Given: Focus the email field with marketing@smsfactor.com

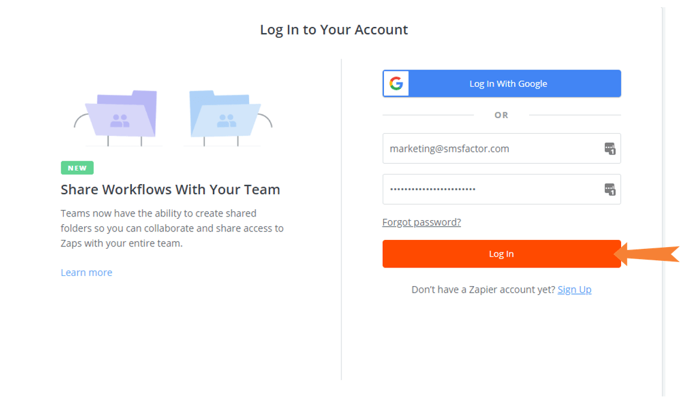Looking at the screenshot, I should [502, 149].
